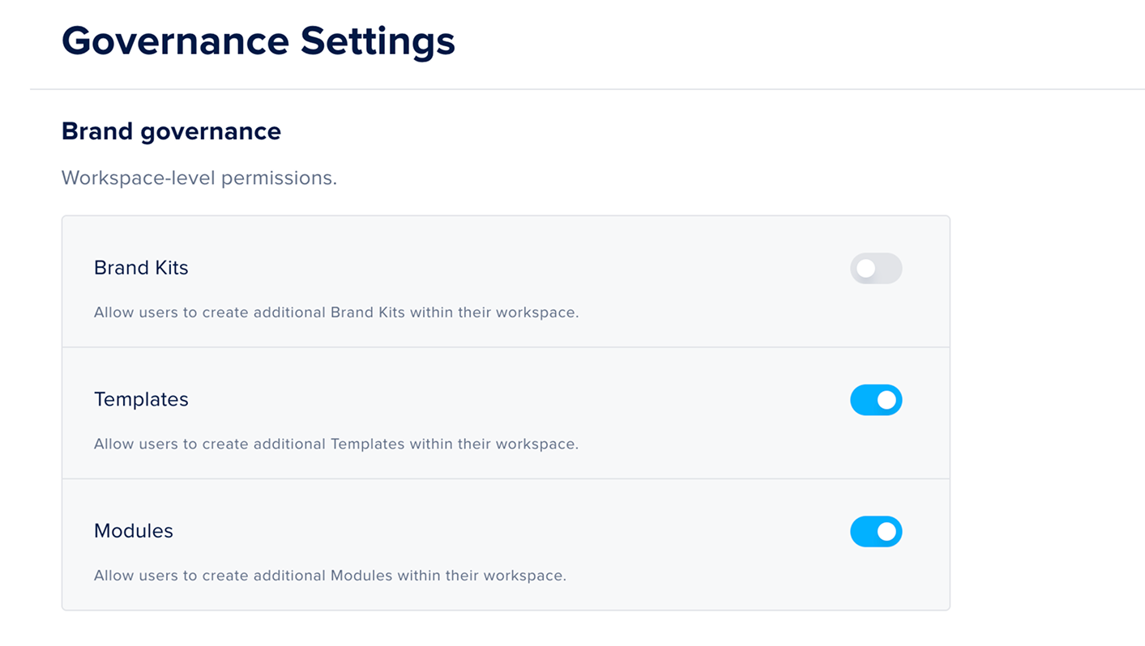The image size is (1145, 646).
Task: Turn off the Modules toggle switch
Action: coord(876,532)
